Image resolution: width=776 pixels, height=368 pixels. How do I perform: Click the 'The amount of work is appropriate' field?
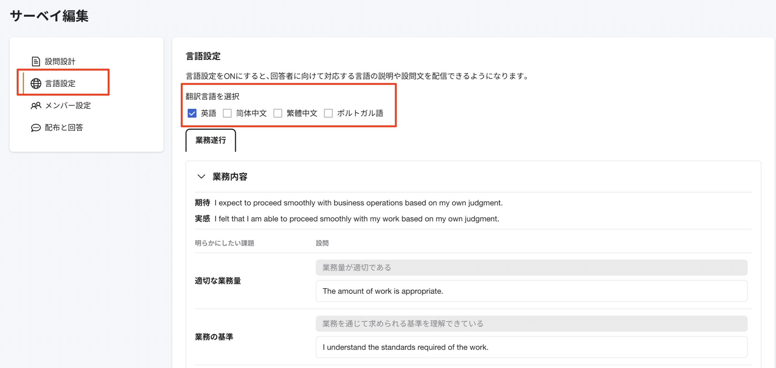[531, 291]
